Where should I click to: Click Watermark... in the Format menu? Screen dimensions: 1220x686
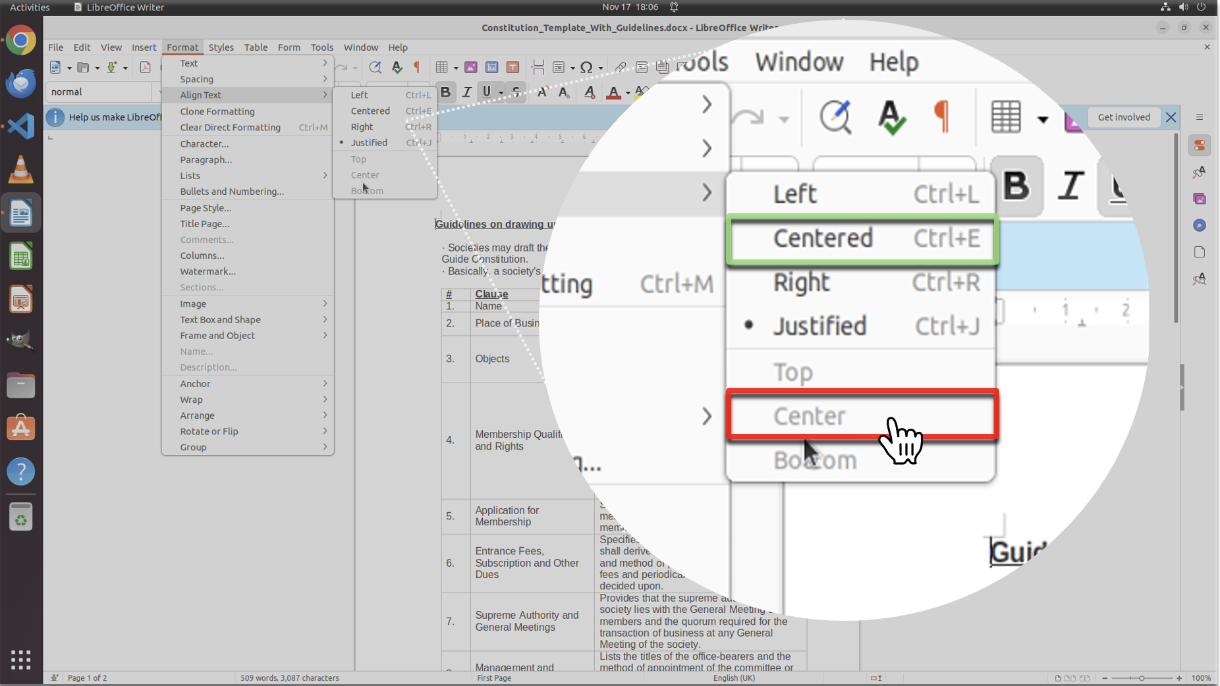pyautogui.click(x=208, y=271)
